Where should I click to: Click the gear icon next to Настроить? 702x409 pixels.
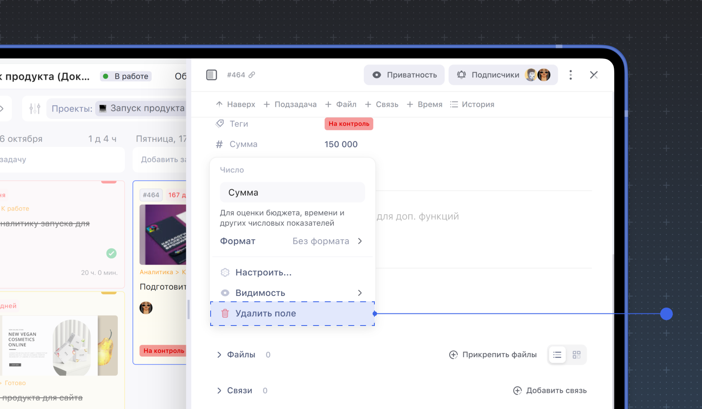click(225, 273)
